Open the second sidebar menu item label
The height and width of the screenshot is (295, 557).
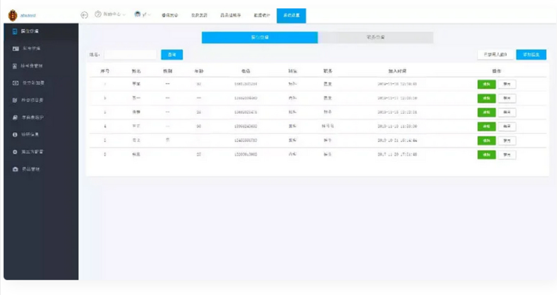(32, 48)
